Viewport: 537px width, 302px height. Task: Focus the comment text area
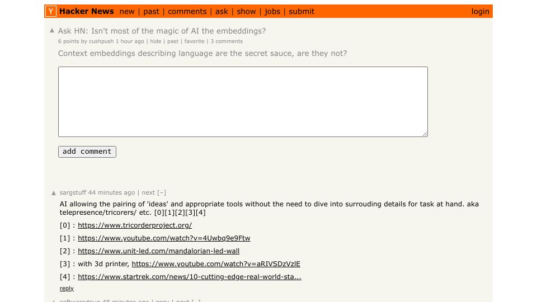[x=243, y=102]
